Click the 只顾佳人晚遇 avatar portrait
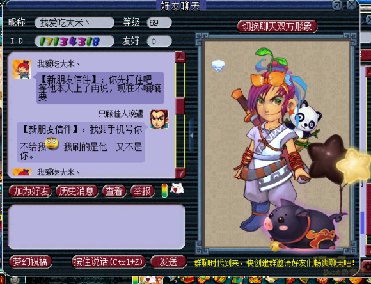The width and height of the screenshot is (371, 284). point(159,119)
